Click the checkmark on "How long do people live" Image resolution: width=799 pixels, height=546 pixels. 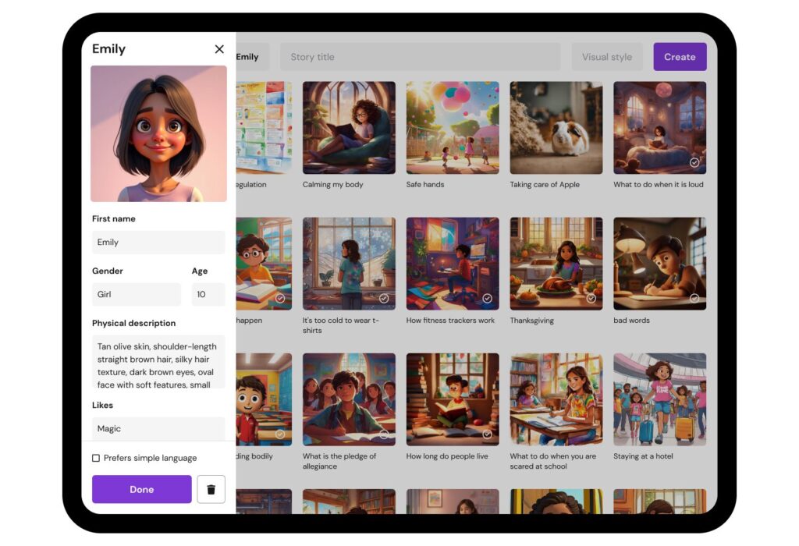(486, 434)
